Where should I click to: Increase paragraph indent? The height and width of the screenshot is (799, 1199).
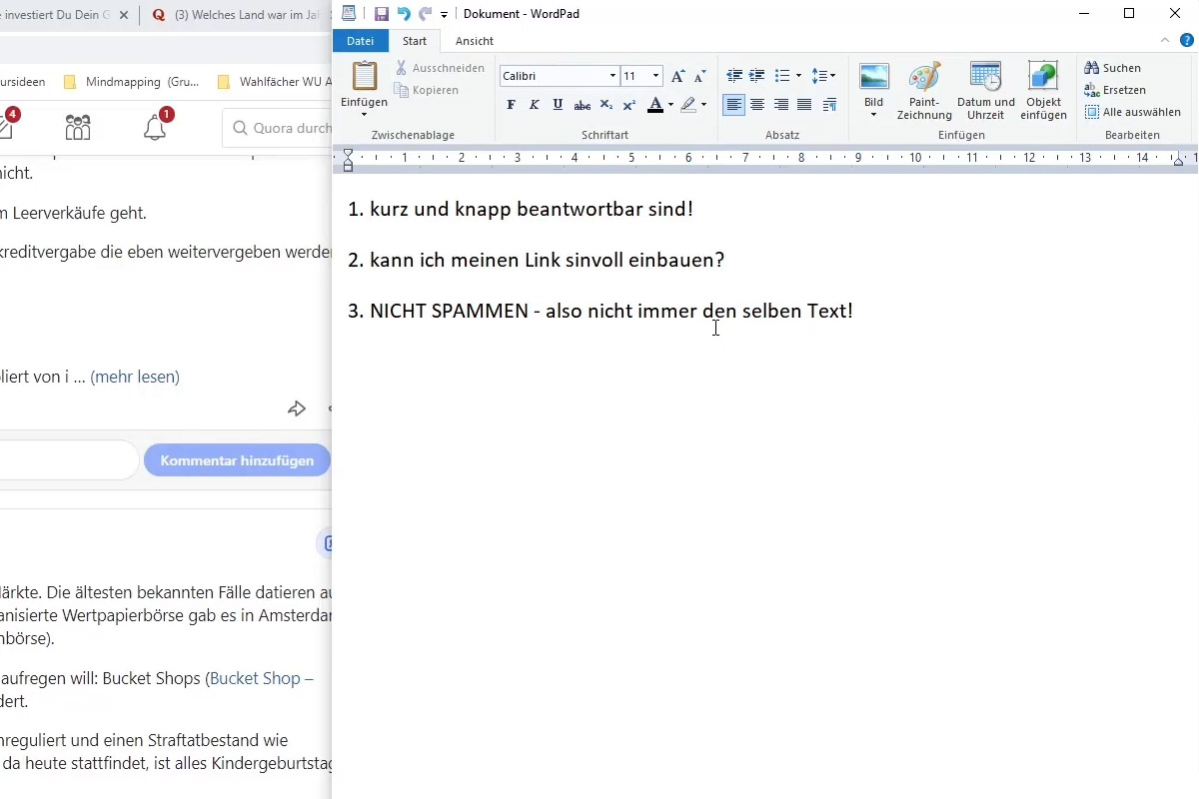click(757, 76)
